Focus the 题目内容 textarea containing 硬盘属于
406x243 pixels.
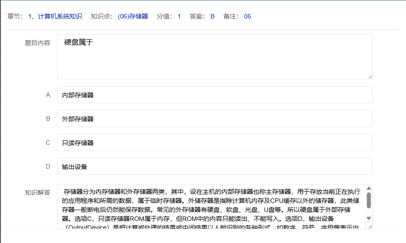click(x=214, y=57)
